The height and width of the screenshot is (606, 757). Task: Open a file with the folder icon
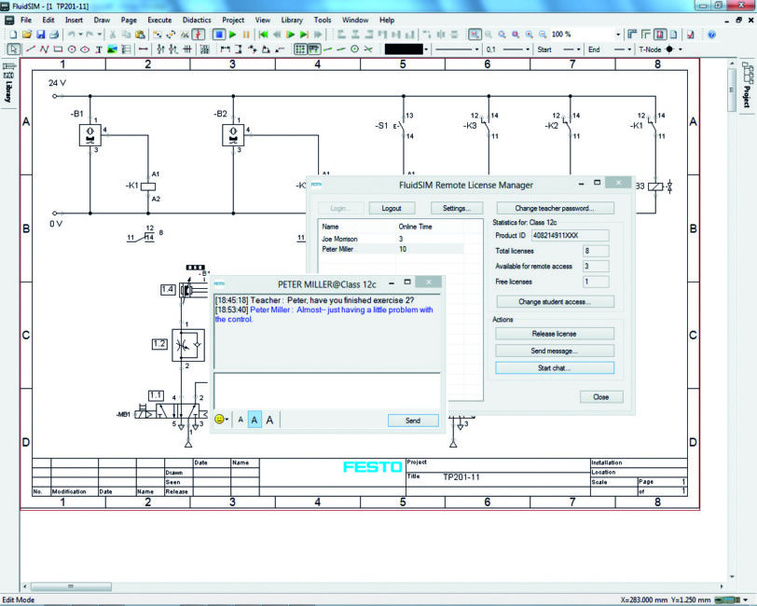tap(27, 34)
